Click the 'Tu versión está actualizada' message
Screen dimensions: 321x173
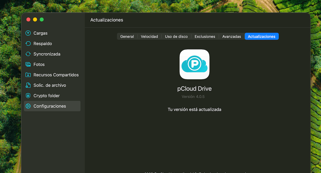coord(194,110)
